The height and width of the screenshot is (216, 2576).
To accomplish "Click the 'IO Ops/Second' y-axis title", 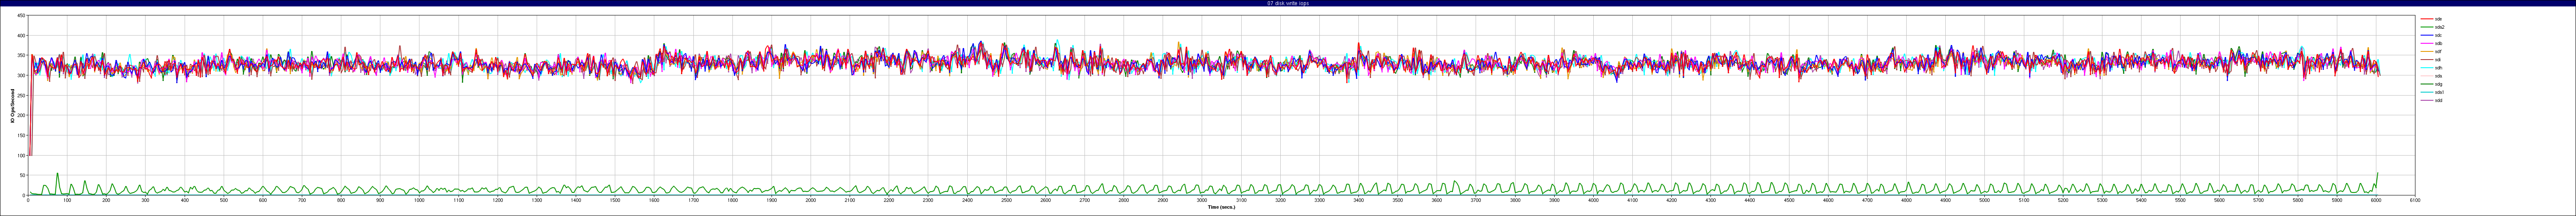I will point(13,106).
